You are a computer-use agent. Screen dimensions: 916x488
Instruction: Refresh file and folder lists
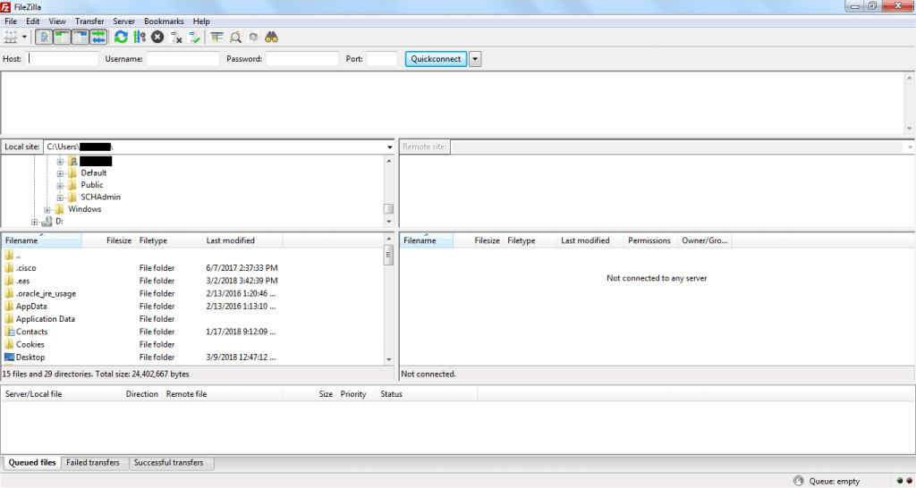click(x=121, y=37)
